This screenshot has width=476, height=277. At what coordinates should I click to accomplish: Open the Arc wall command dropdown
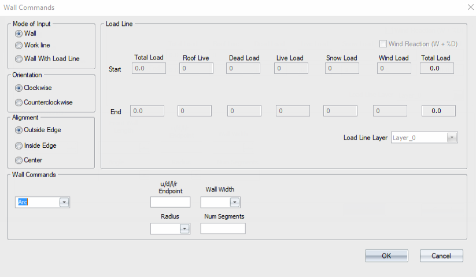pyautogui.click(x=64, y=202)
